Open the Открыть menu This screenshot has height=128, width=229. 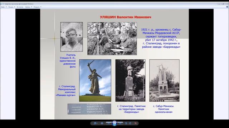[x=37, y=7]
